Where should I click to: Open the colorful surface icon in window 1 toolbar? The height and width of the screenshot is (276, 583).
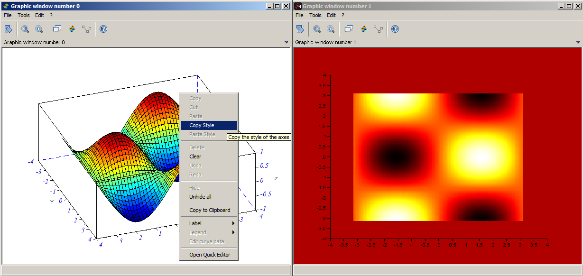[364, 29]
